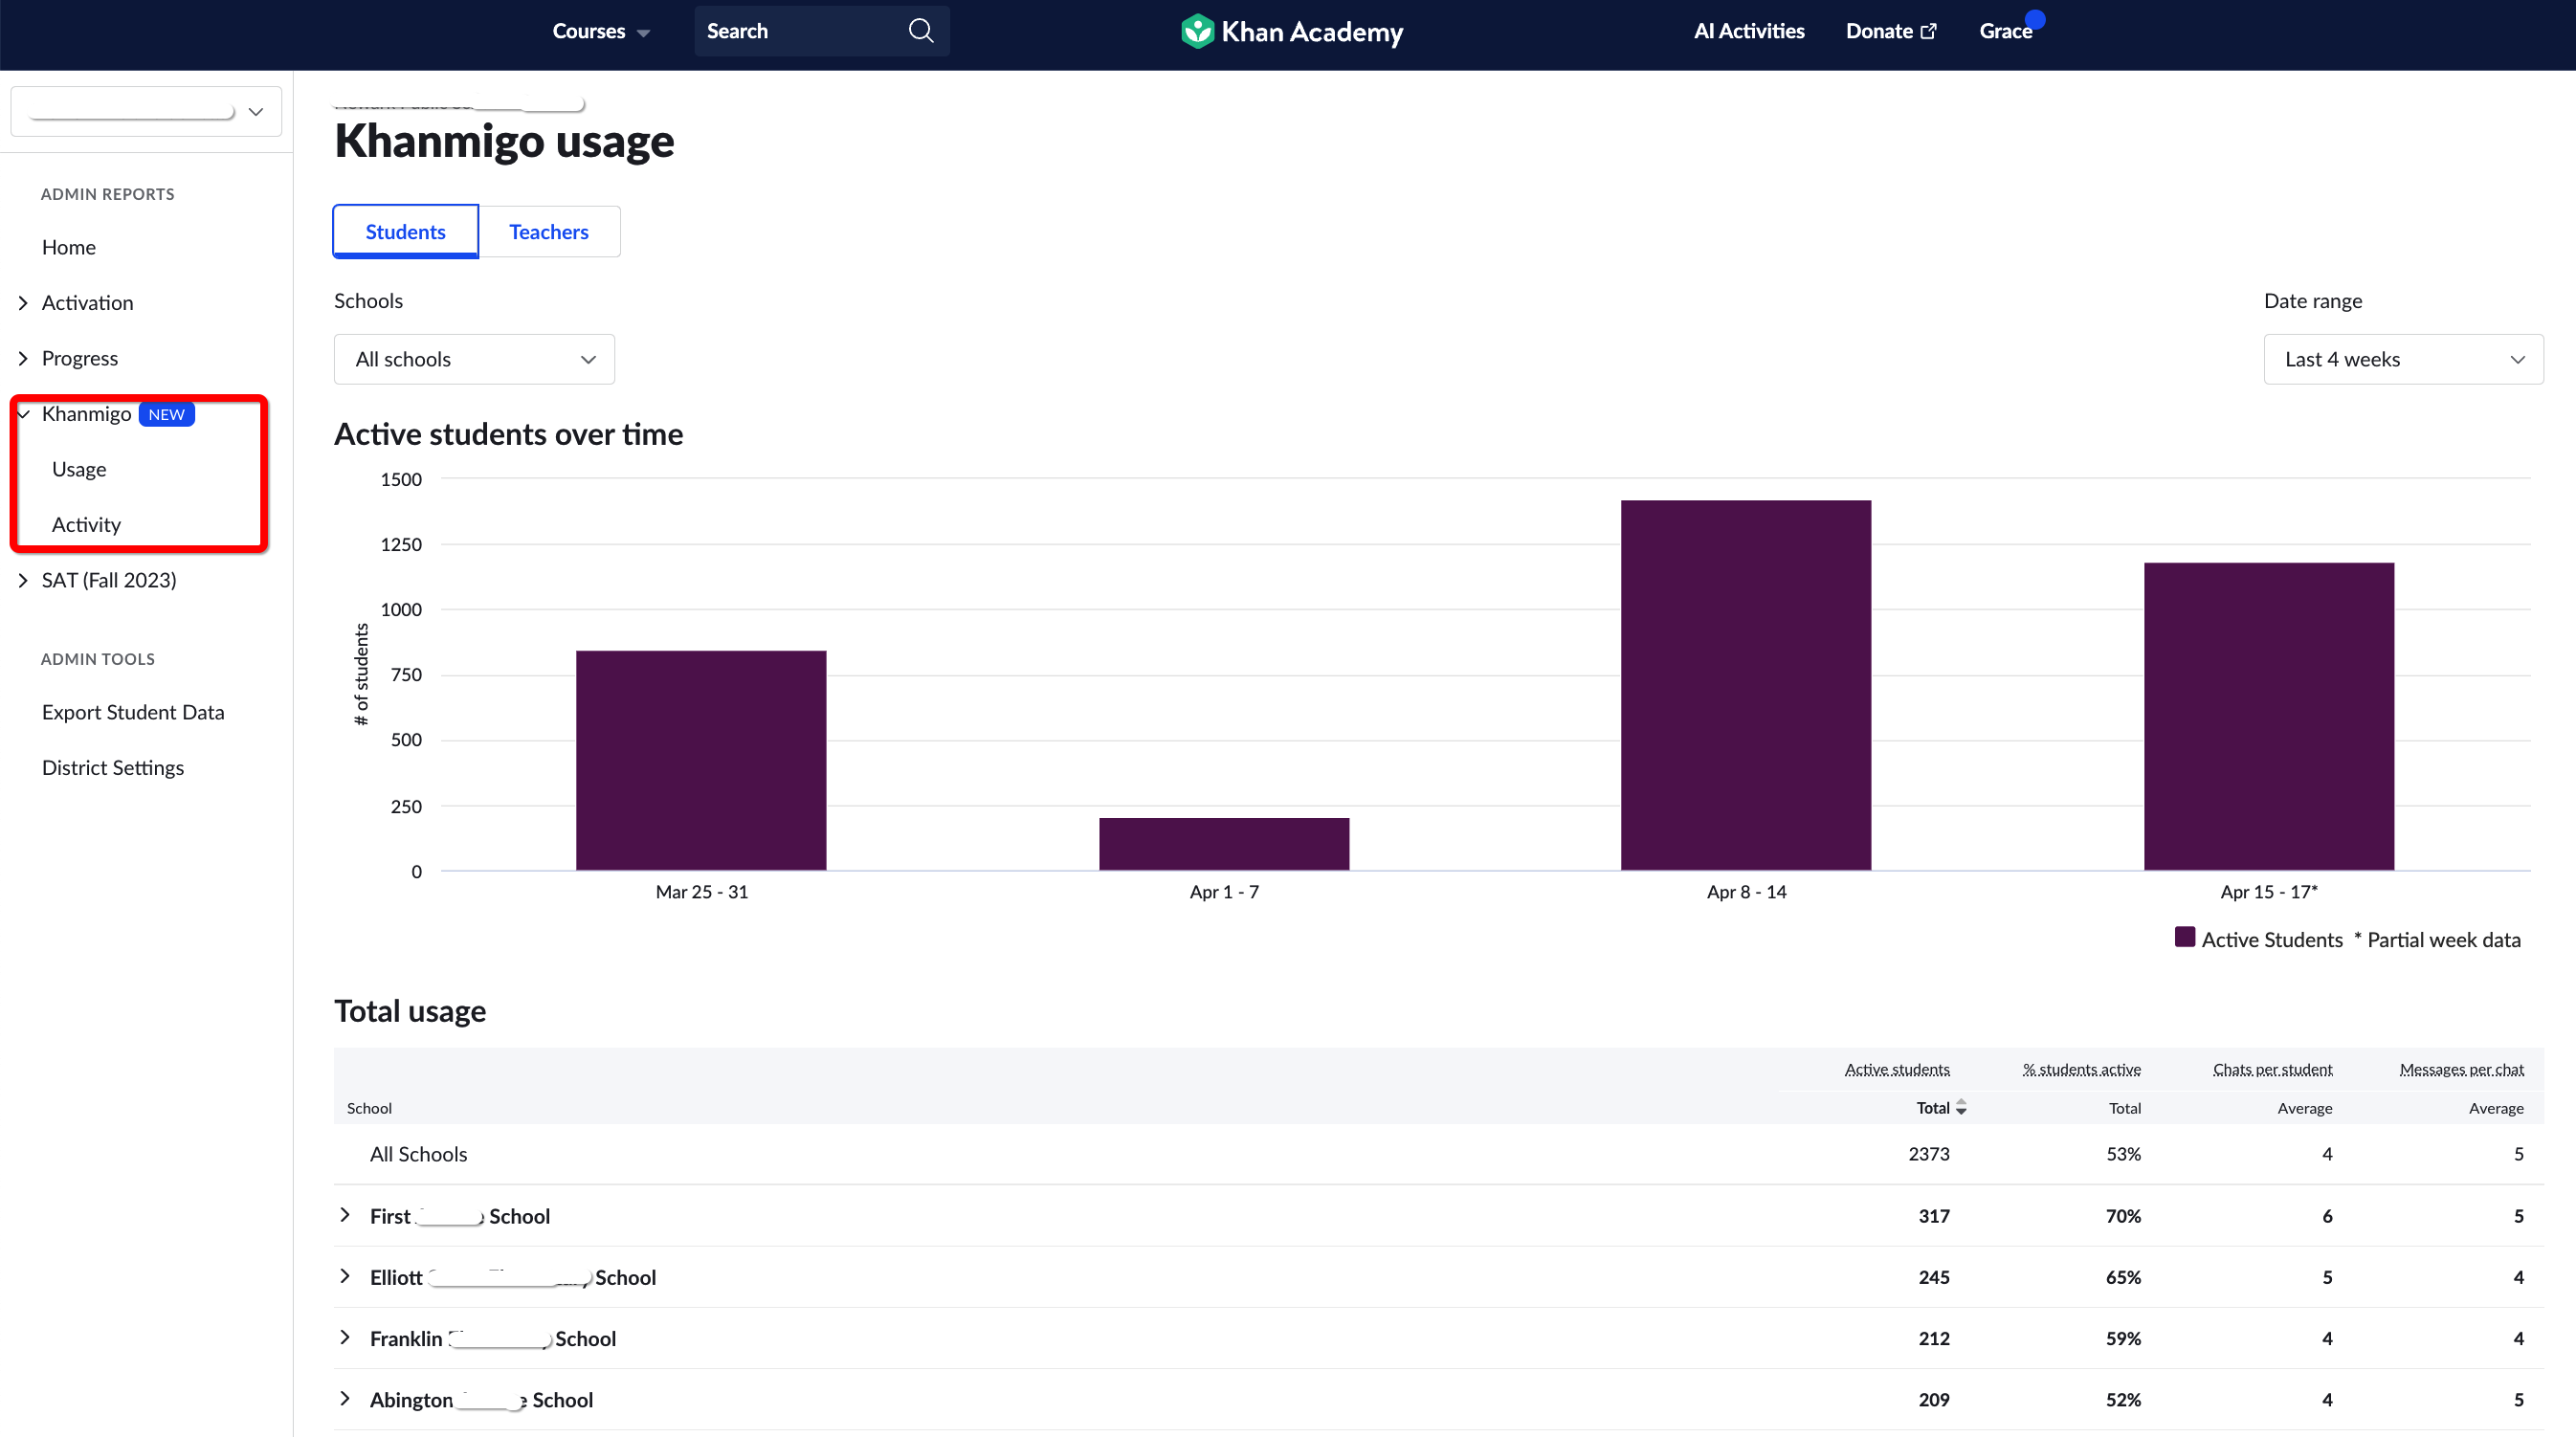Image resolution: width=2576 pixels, height=1437 pixels.
Task: Open the AI Activities page
Action: (x=1748, y=30)
